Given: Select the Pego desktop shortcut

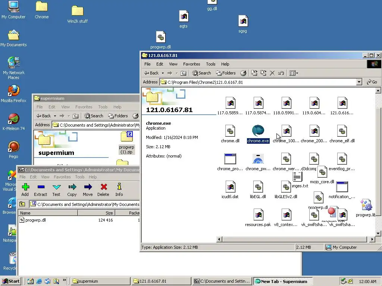Looking at the screenshot, I should (13, 150).
